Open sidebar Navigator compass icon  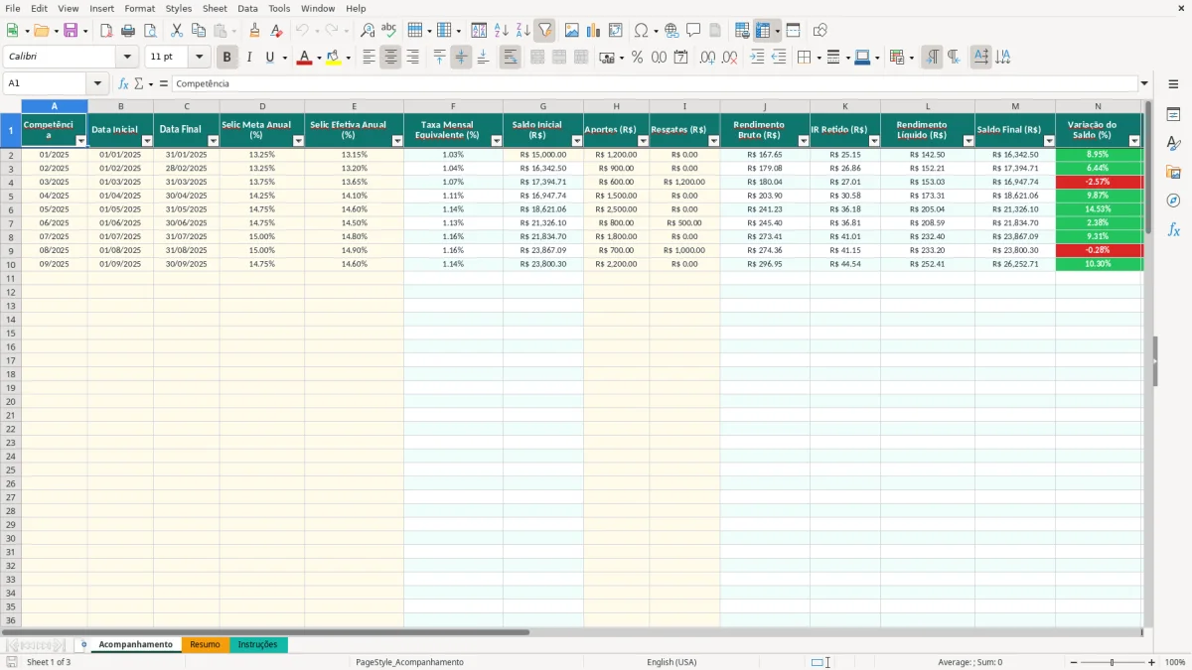click(1173, 201)
